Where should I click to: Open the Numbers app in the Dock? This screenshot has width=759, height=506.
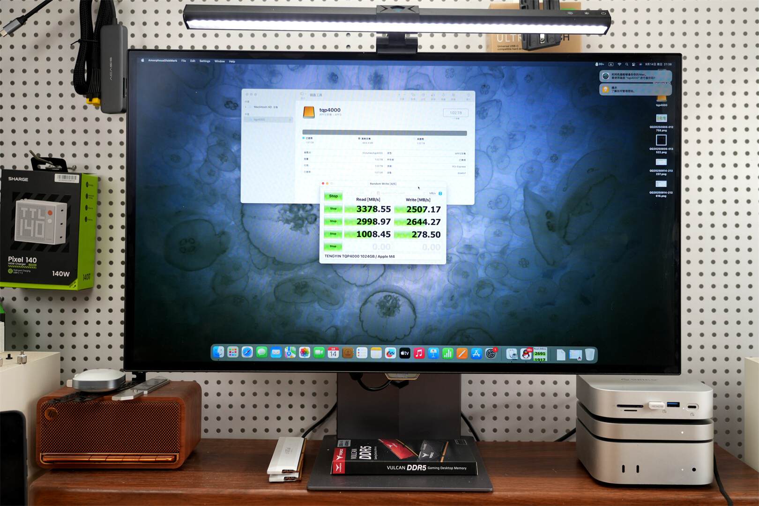click(448, 353)
